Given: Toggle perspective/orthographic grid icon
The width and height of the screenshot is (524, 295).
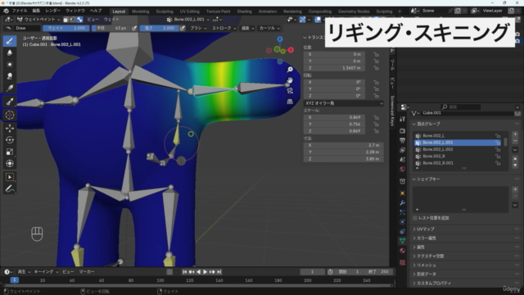Looking at the screenshot, I should pos(290,102).
